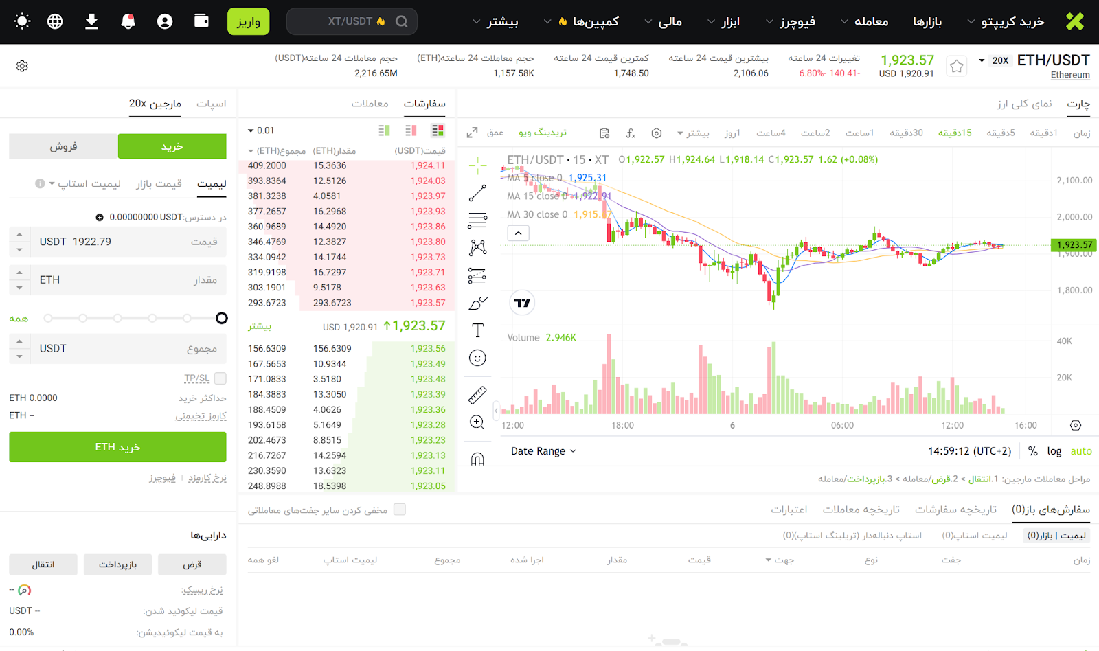Screen dimensions: 1099x651
Task: Open the notifications bell
Action: (128, 21)
